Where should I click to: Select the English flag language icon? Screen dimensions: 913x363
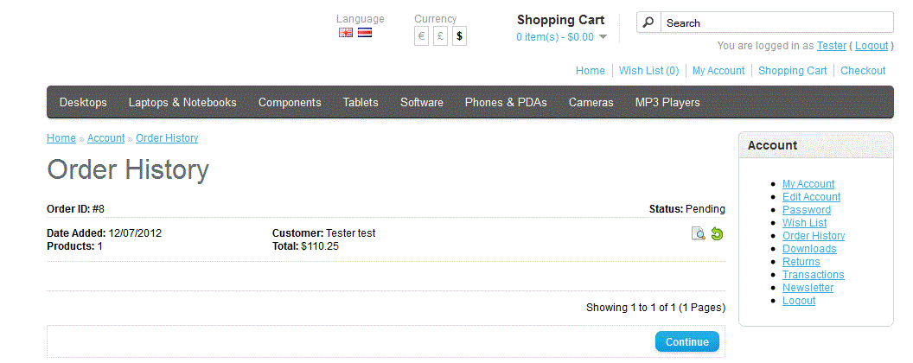(346, 33)
